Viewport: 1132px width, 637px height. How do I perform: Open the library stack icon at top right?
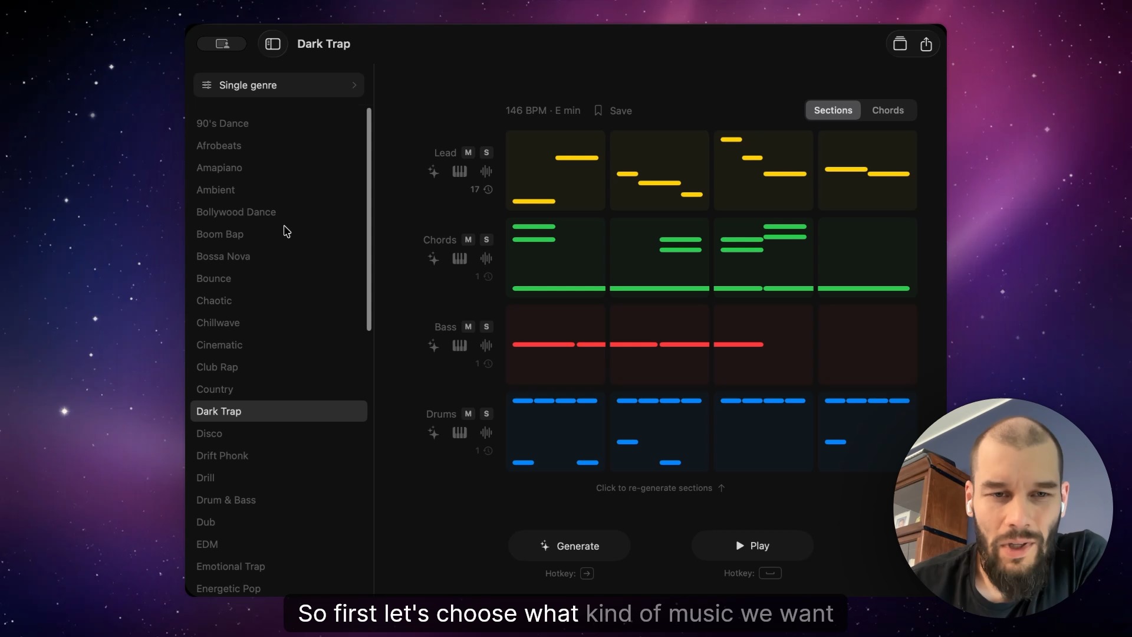tap(900, 44)
